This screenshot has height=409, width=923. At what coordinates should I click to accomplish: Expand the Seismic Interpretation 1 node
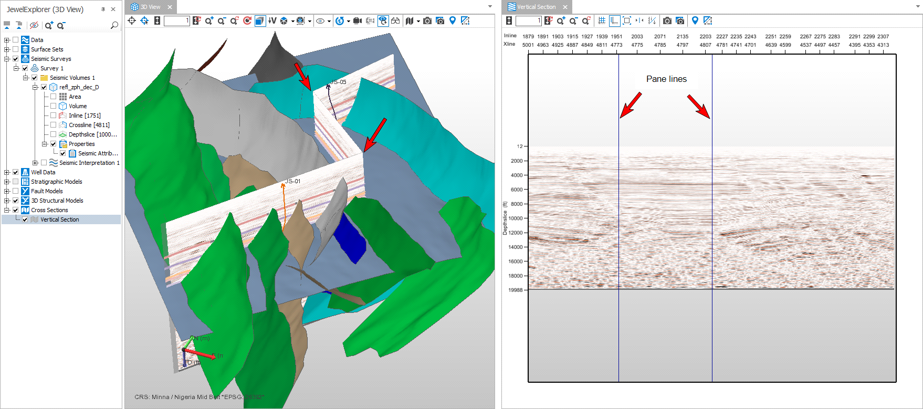point(35,163)
